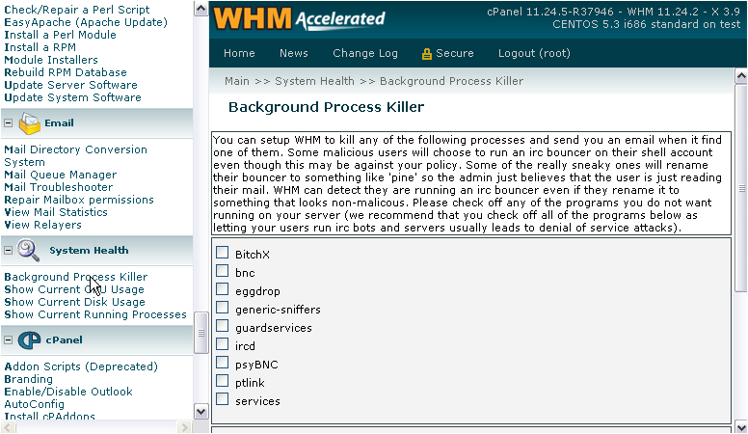Open Show Current Disk Usage
This screenshot has height=434, width=748.
coord(74,302)
